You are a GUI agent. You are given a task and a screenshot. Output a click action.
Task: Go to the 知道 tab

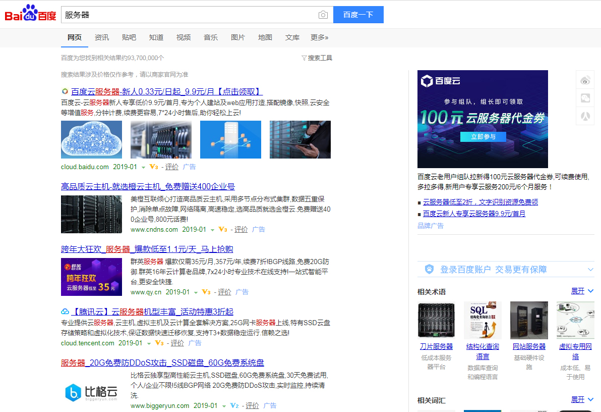click(x=156, y=37)
